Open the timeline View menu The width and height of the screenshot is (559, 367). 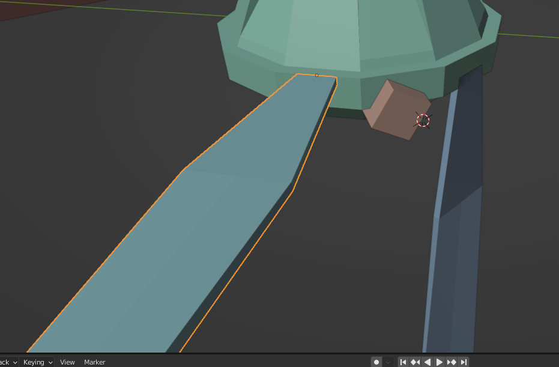(x=67, y=362)
